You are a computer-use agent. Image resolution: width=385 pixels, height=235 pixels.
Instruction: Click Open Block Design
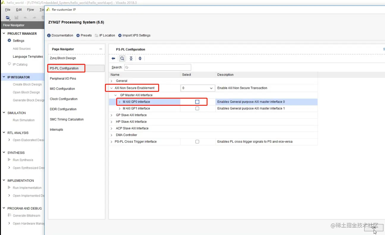(x=26, y=92)
